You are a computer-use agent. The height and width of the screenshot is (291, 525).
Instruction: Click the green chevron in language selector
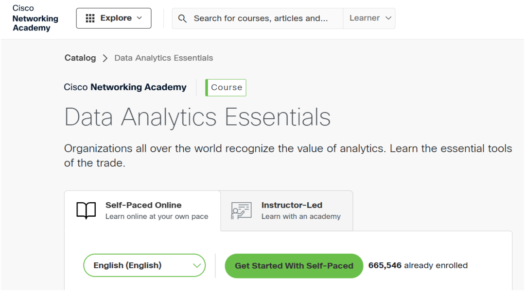(197, 265)
